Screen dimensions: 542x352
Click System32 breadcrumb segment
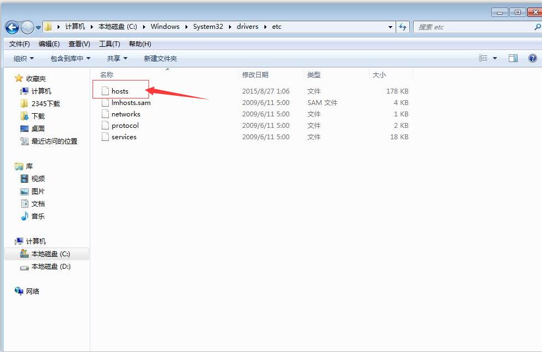[x=208, y=27]
